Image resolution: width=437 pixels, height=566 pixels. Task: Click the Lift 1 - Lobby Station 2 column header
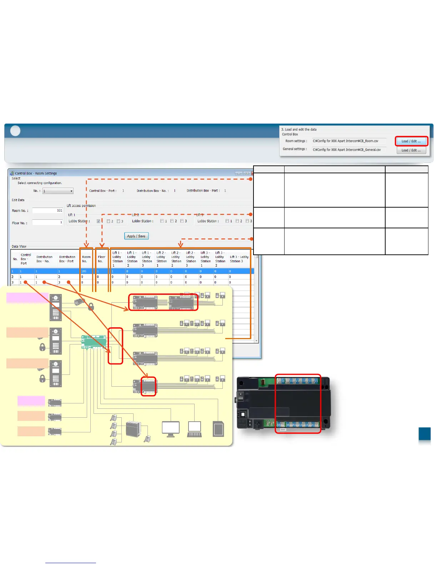point(132,259)
